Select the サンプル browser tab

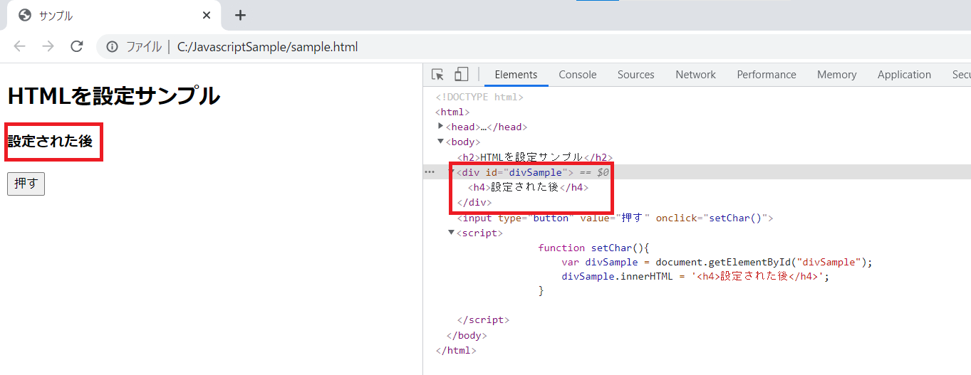114,15
